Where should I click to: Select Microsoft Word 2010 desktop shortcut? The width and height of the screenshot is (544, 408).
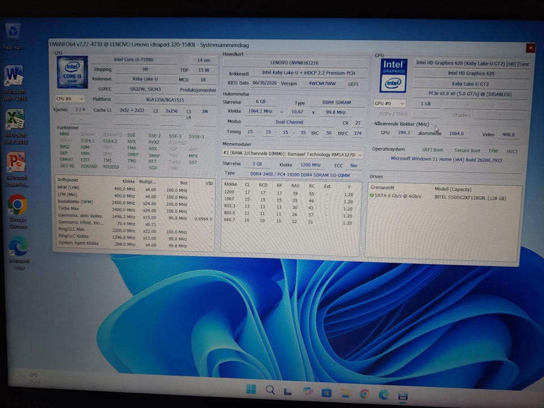(15, 83)
